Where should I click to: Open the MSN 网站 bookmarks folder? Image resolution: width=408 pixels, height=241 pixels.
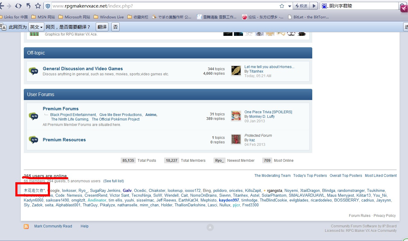pos(43,17)
